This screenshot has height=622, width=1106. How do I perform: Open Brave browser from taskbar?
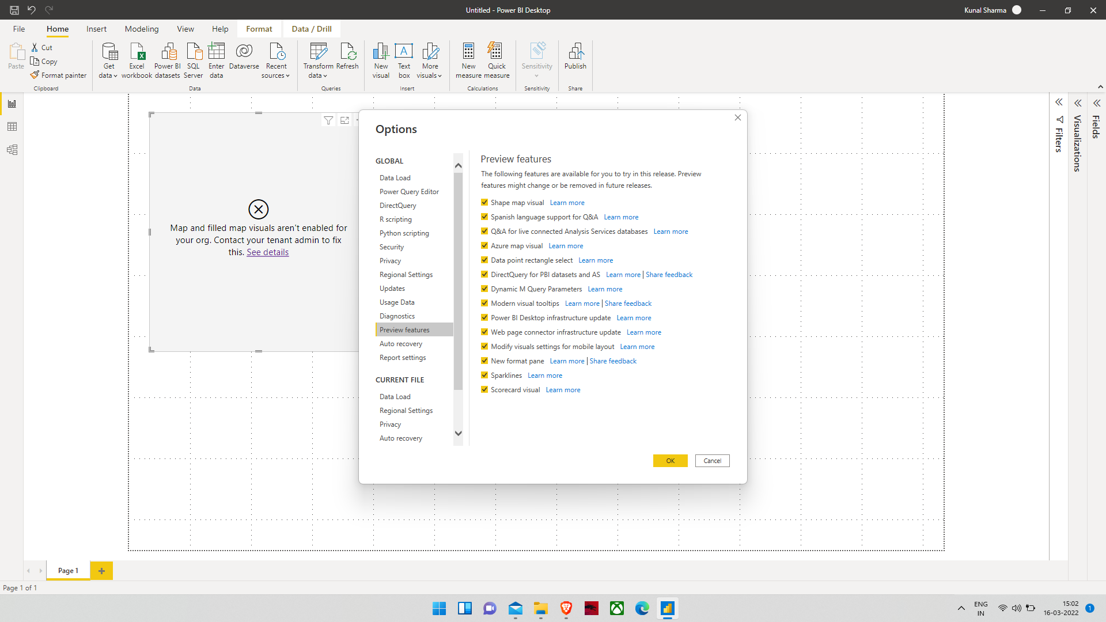[566, 608]
